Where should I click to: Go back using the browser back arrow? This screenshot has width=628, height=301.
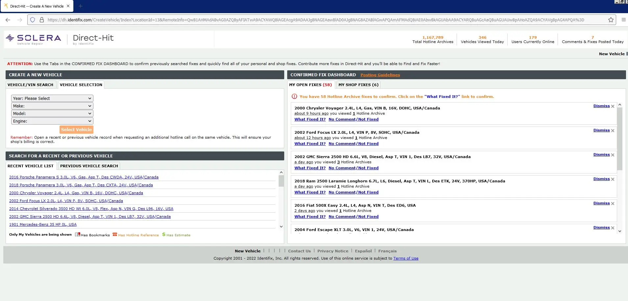(8, 20)
